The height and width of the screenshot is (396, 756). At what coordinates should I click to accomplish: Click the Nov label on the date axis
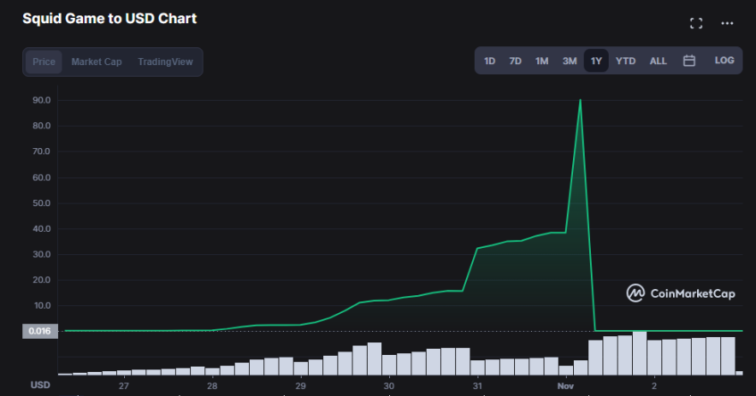point(564,386)
